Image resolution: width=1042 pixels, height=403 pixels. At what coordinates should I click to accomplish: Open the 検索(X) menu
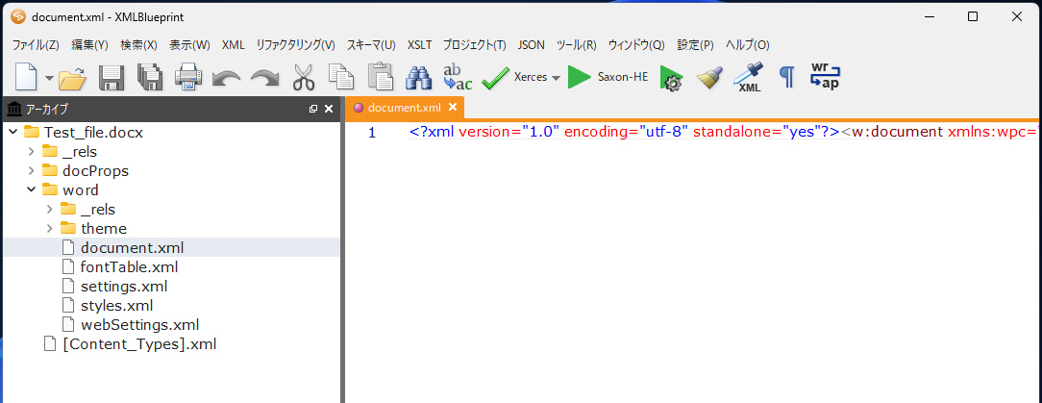point(138,45)
